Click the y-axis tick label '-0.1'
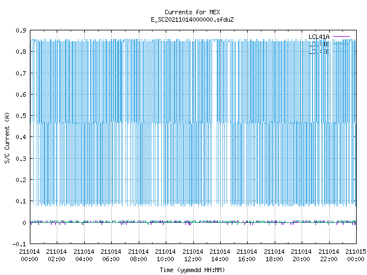 pyautogui.click(x=19, y=244)
